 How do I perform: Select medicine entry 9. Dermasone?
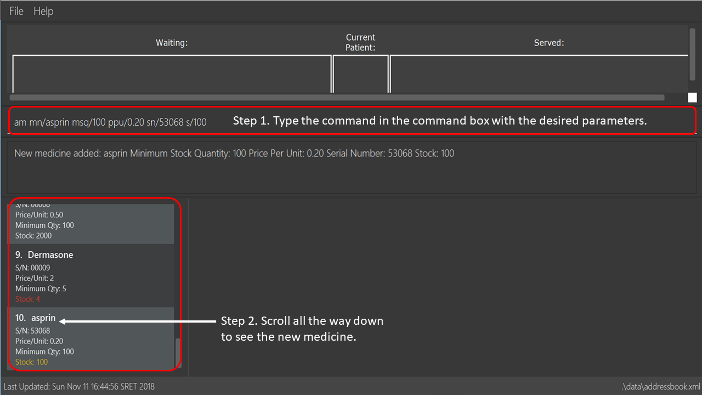point(92,276)
